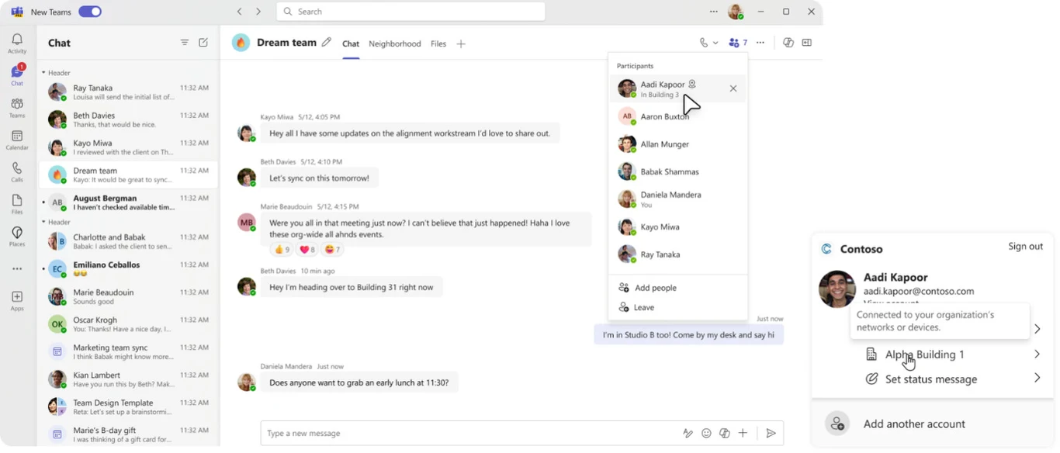Switch to the Files tab
Screen dimensions: 1060x453
tap(438, 44)
